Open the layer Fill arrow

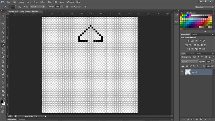pyautogui.click(x=213, y=66)
